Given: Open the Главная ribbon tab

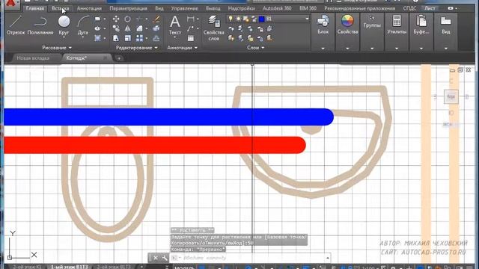Looking at the screenshot, I should [x=35, y=8].
